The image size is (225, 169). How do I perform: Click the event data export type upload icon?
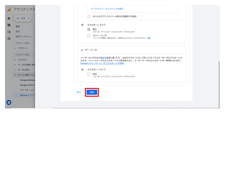82,25
